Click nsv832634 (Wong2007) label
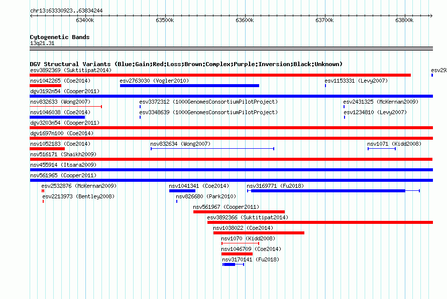 (x=180, y=144)
